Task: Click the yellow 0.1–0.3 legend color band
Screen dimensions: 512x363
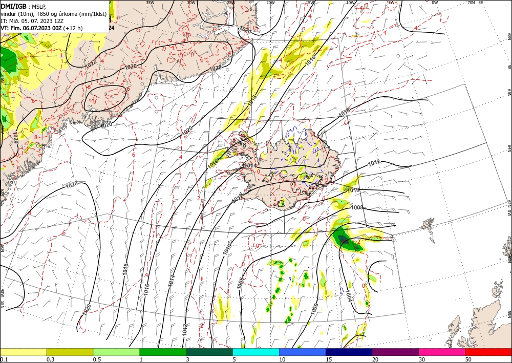Action: click(23, 352)
